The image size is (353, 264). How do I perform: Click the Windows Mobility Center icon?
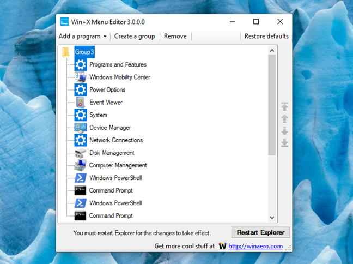click(81, 77)
